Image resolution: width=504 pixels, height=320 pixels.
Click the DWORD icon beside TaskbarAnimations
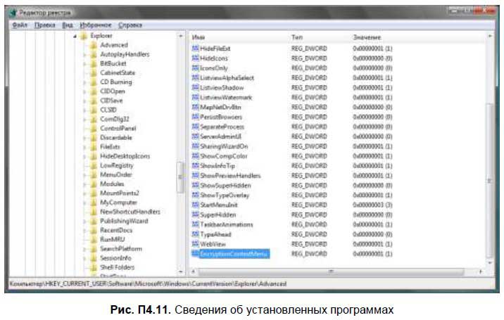click(x=195, y=224)
